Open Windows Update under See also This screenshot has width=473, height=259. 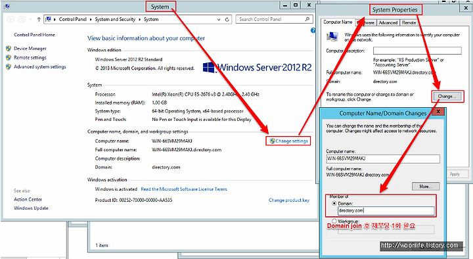pyautogui.click(x=31, y=208)
